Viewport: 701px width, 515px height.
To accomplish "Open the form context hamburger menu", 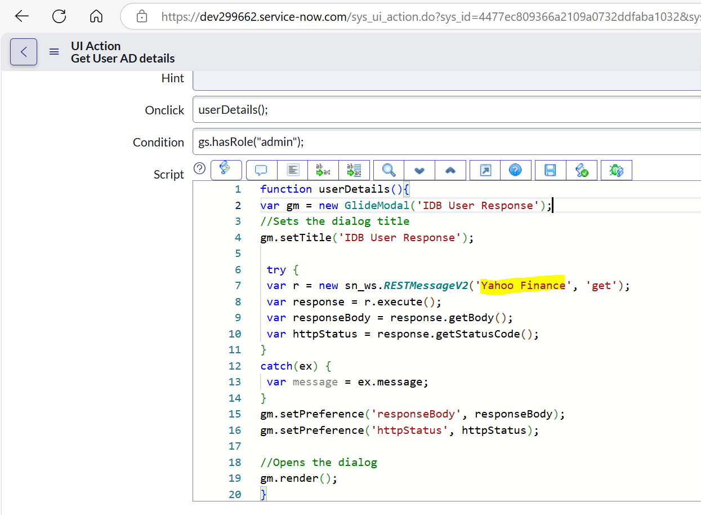I will 54,52.
